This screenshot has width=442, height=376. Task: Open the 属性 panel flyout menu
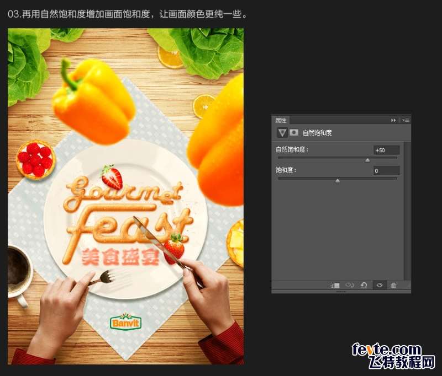(x=406, y=120)
